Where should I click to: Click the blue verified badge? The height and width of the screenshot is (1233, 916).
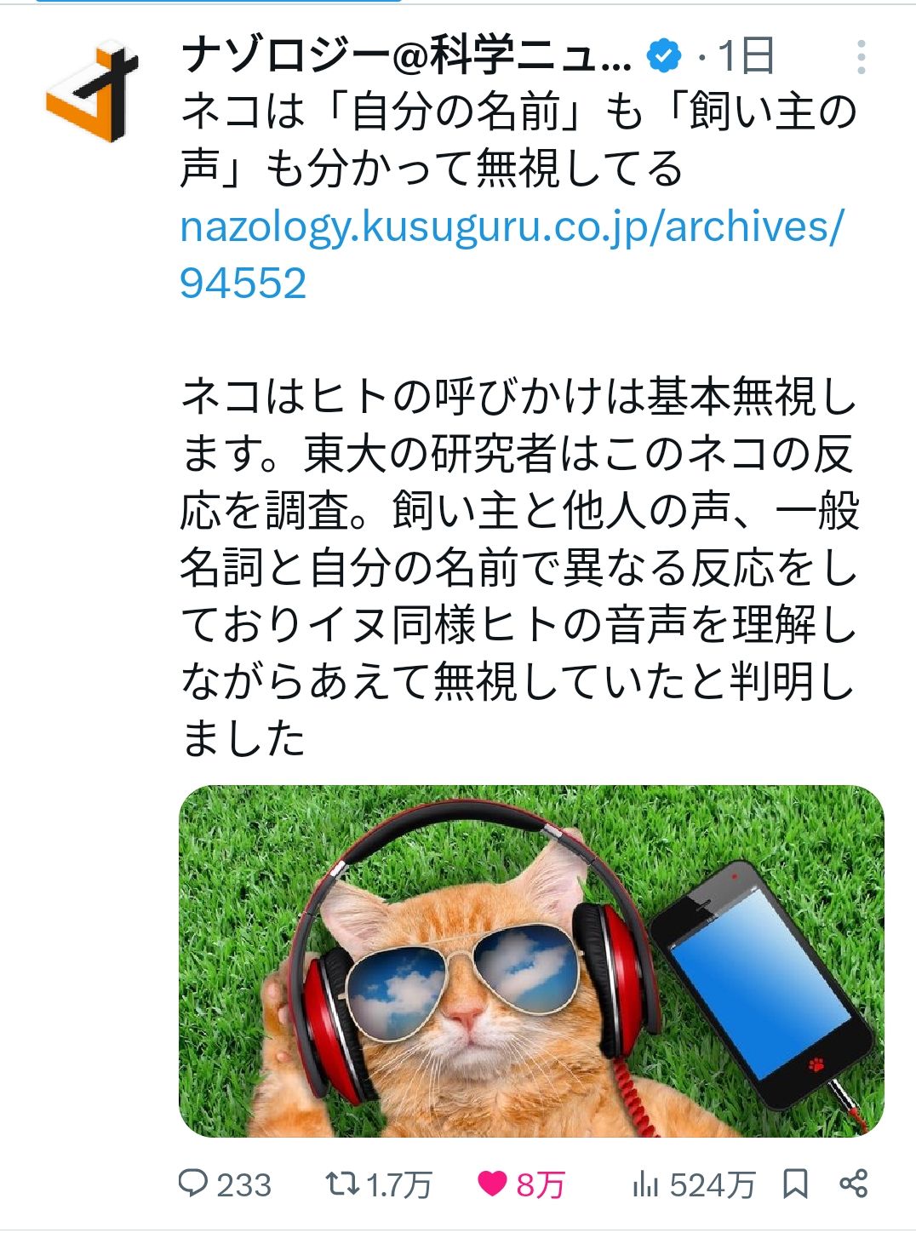pos(664,56)
